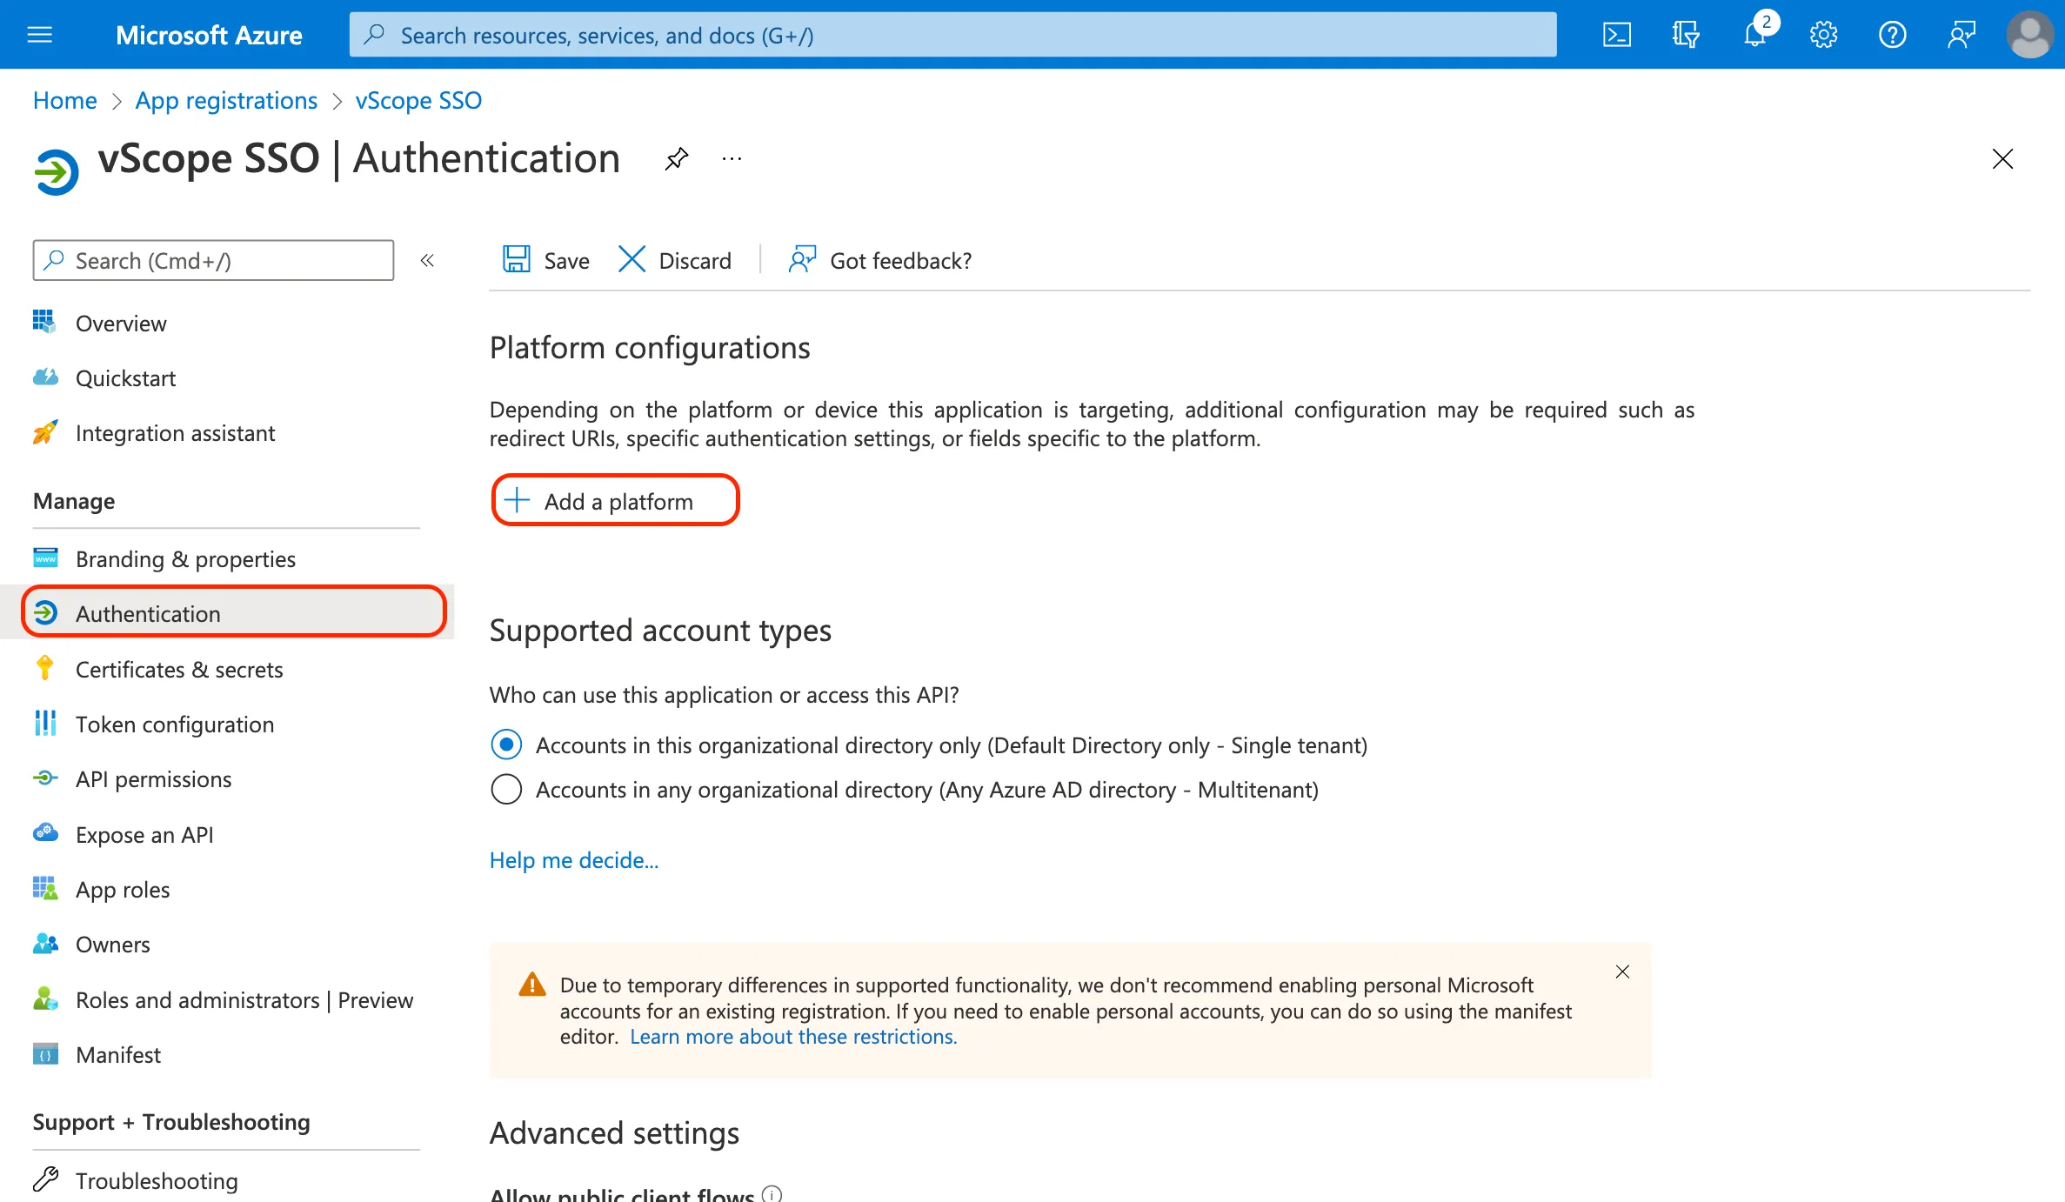Open Directories and subscriptions filter icon
The width and height of the screenshot is (2065, 1202).
pos(1685,35)
